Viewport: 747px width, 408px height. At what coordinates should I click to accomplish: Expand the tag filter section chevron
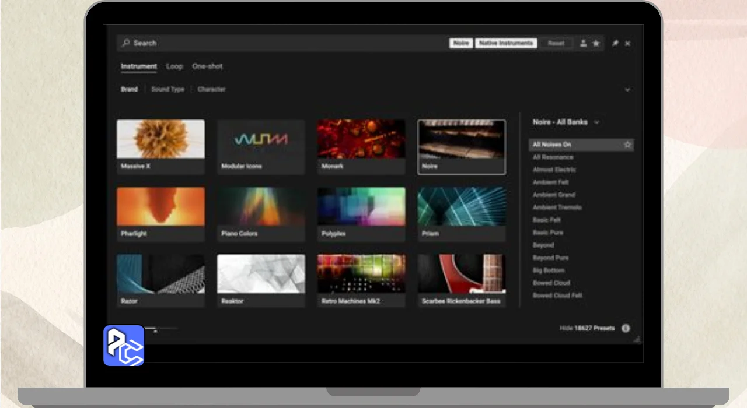point(627,90)
